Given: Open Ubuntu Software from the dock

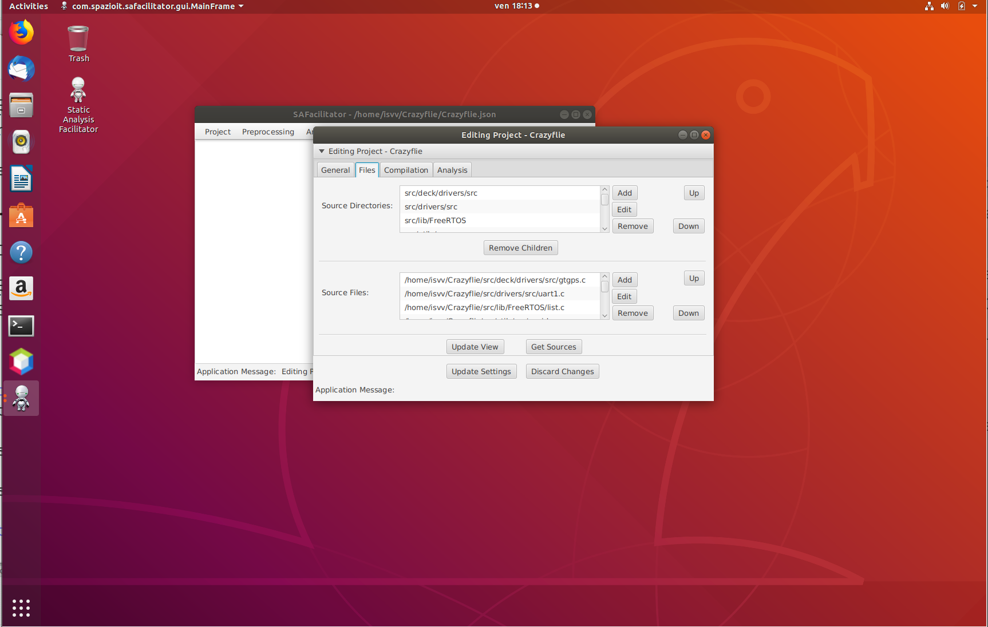Looking at the screenshot, I should 21,216.
